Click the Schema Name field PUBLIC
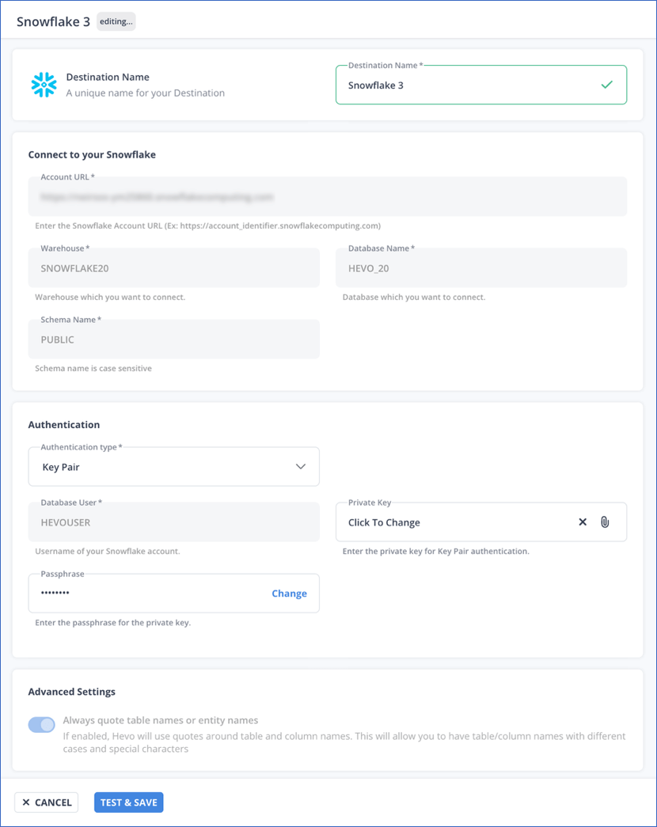Image resolution: width=657 pixels, height=827 pixels. coord(173,340)
